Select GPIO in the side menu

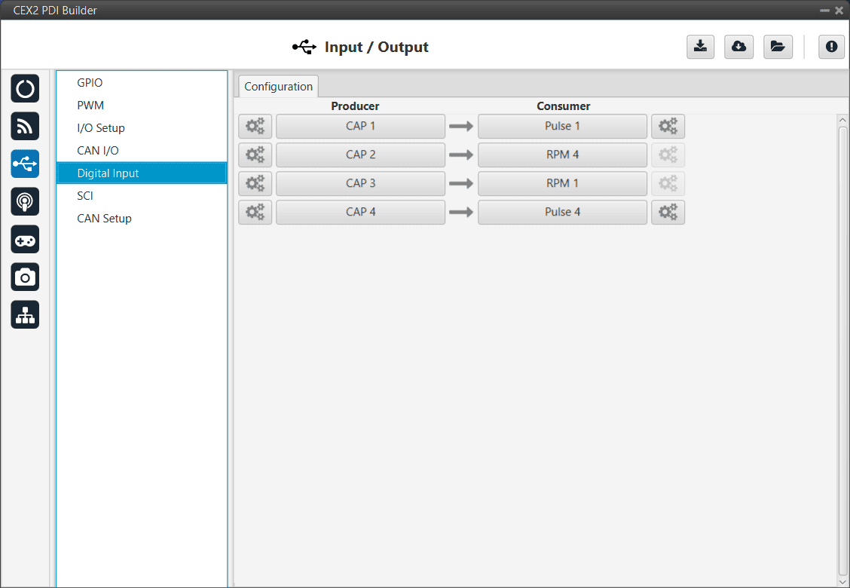pyautogui.click(x=142, y=82)
